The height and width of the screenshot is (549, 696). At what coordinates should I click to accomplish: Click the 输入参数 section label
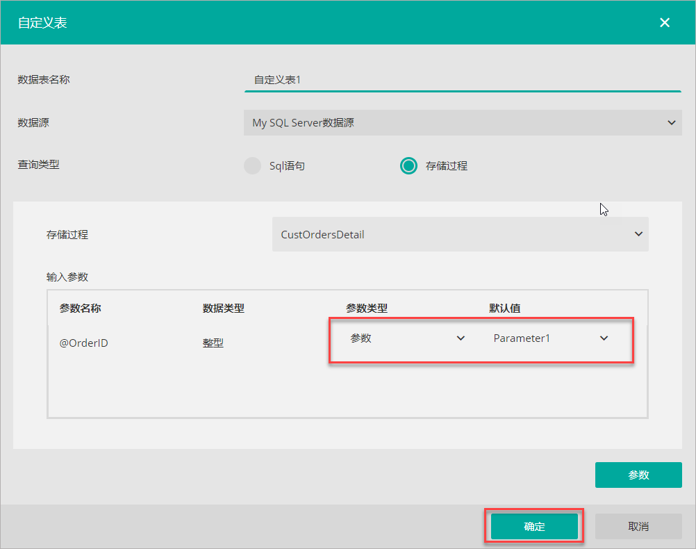click(67, 277)
